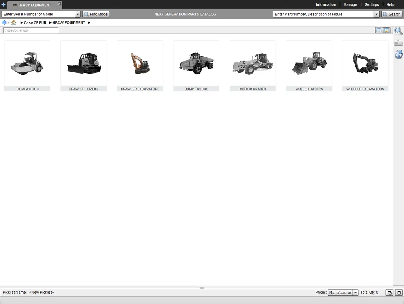Open the Manage menu
Screen dimensions: 404x304
(350, 5)
